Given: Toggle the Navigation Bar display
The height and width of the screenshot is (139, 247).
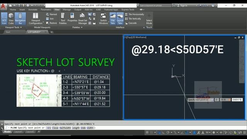Looking at the screenshot, I should tap(20, 19).
